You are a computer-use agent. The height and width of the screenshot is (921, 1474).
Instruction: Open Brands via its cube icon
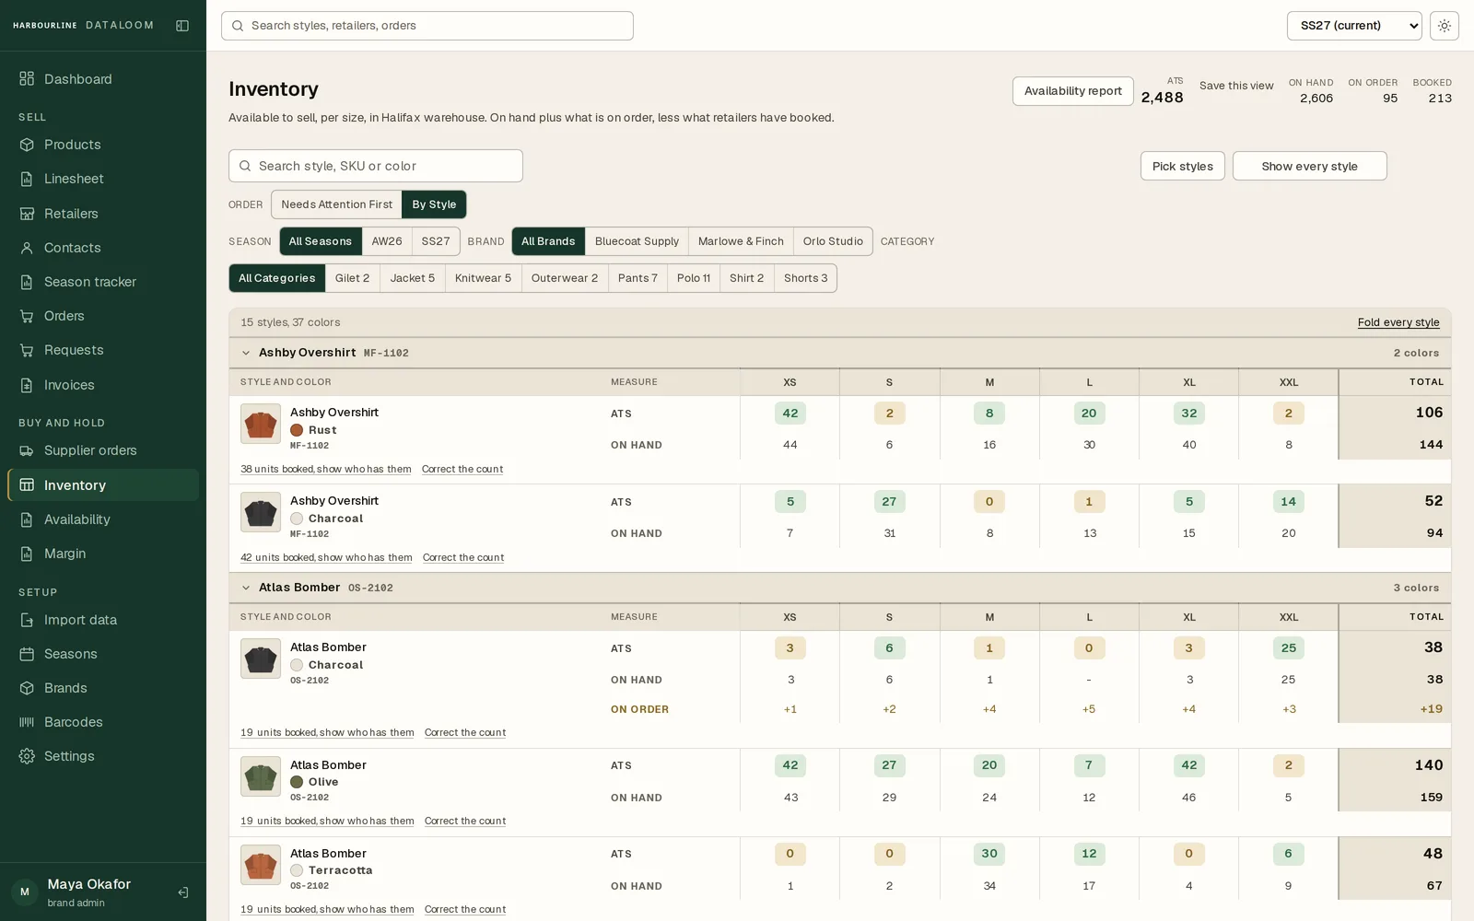pyautogui.click(x=27, y=688)
